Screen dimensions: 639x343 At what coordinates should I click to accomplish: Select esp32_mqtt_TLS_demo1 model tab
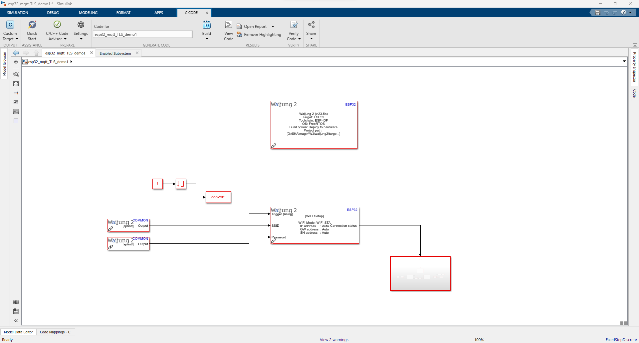(x=65, y=53)
